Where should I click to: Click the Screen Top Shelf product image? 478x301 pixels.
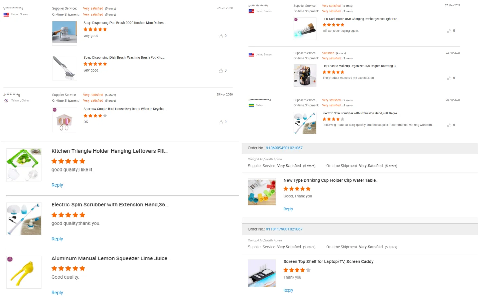click(262, 273)
